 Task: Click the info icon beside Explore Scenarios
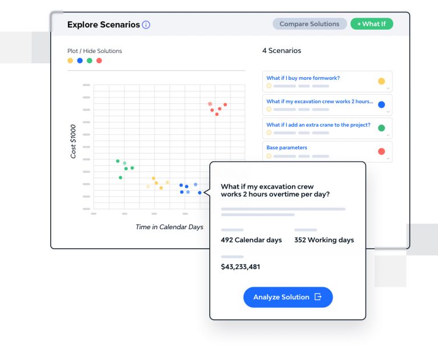[x=146, y=25]
